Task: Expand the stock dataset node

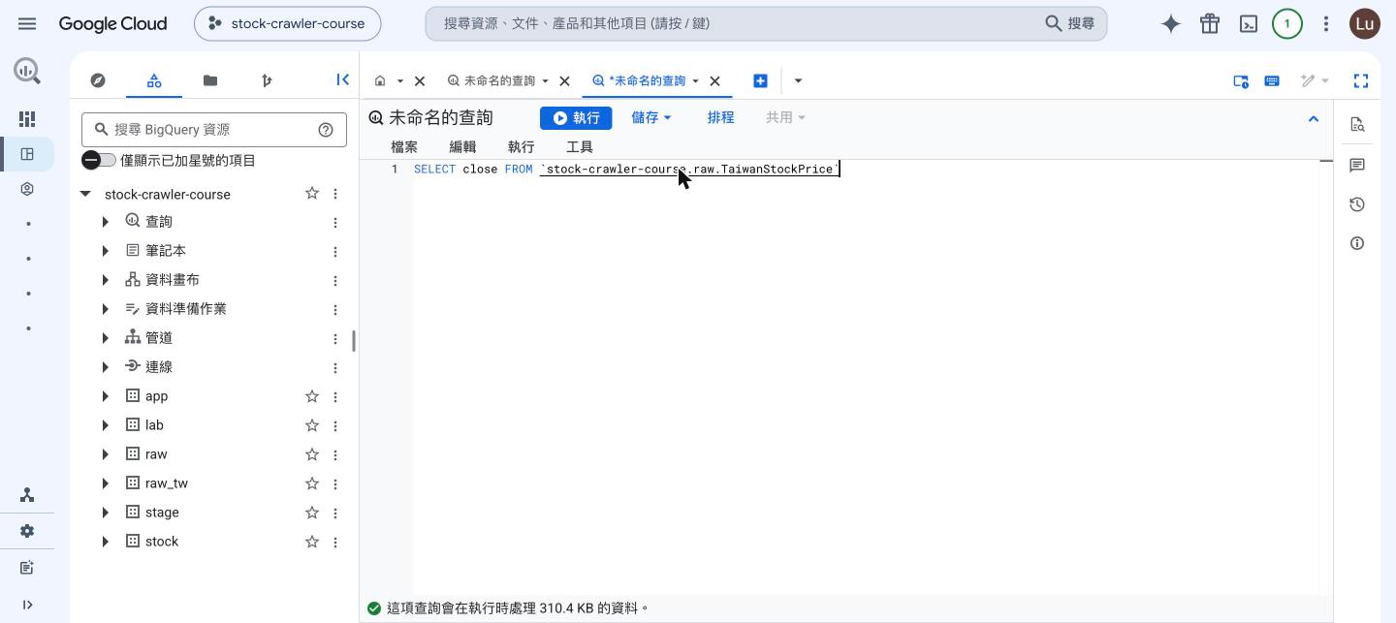Action: click(106, 542)
